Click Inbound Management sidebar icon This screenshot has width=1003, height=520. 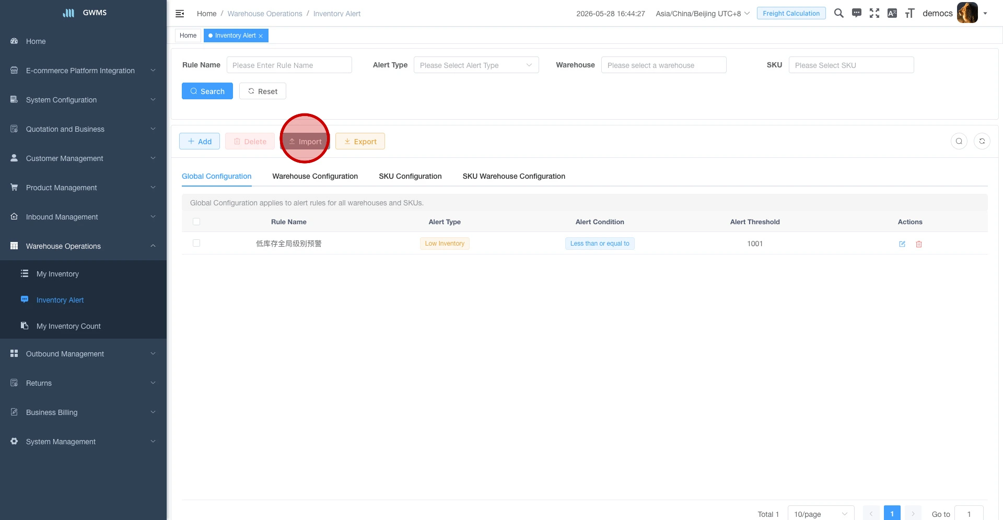coord(14,216)
